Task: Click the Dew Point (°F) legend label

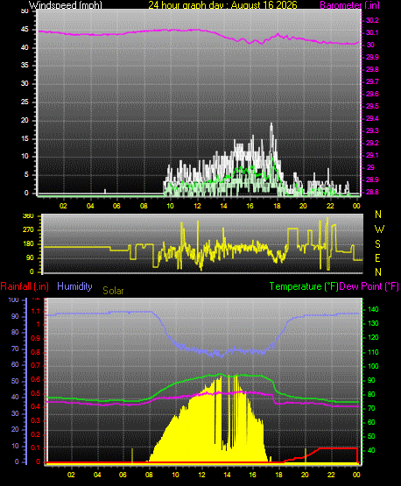Action: pyautogui.click(x=369, y=286)
